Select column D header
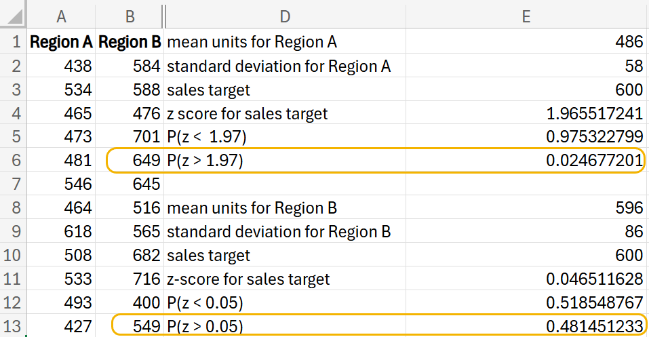 point(285,15)
